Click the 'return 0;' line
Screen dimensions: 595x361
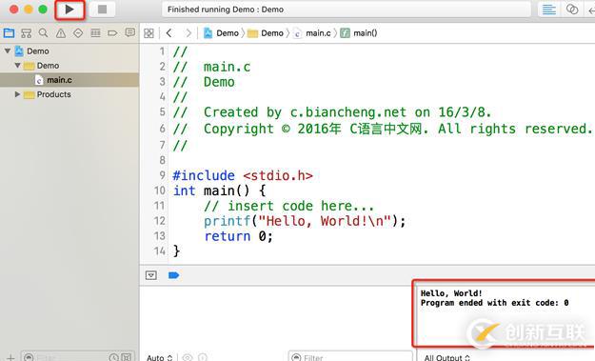pos(238,236)
